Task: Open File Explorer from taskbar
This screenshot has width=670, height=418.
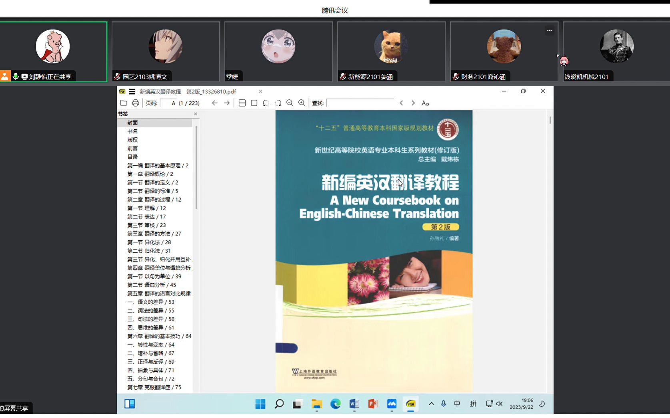Action: [317, 404]
